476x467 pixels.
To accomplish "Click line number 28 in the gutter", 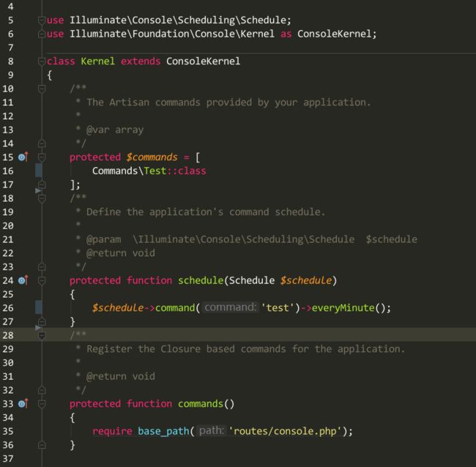I will [x=8, y=335].
